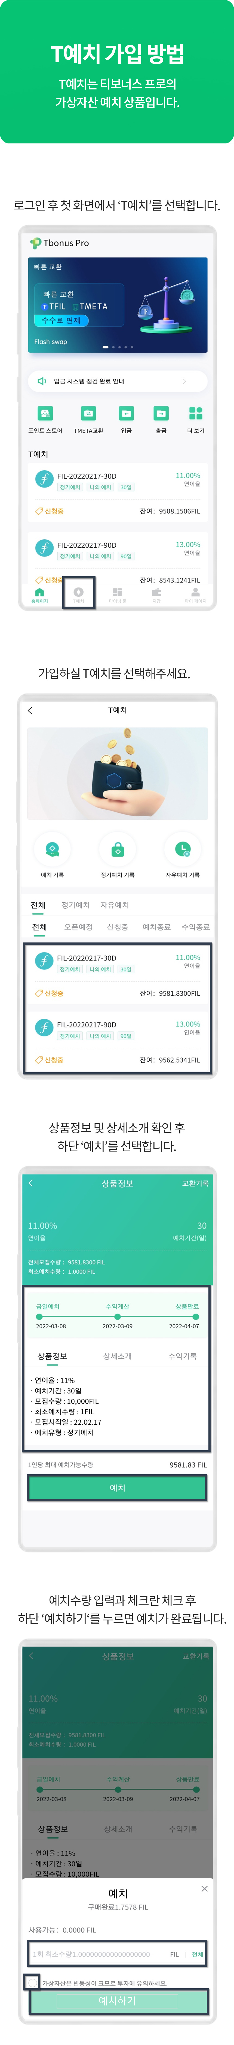Select the 신청중 filter tab
Screen dimensions: 234x2045
click(x=117, y=926)
